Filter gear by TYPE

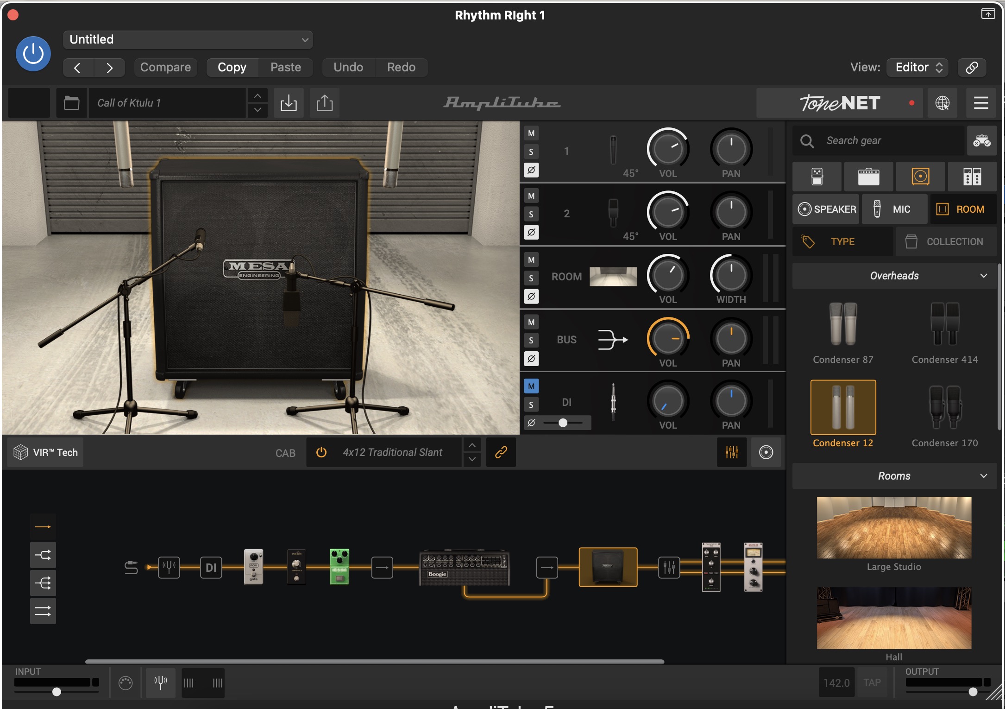(x=842, y=242)
